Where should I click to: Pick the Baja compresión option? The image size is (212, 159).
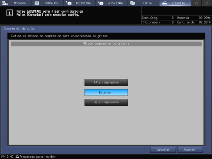point(106,102)
